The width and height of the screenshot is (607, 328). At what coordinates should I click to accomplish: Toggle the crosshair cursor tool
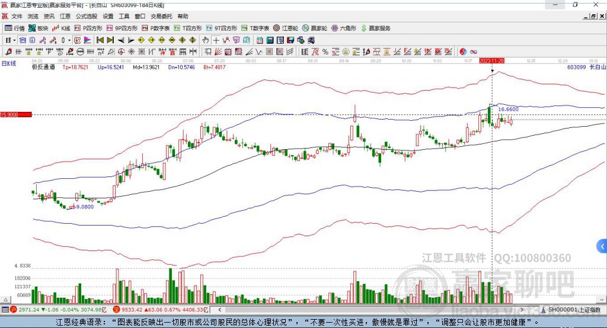point(216,40)
